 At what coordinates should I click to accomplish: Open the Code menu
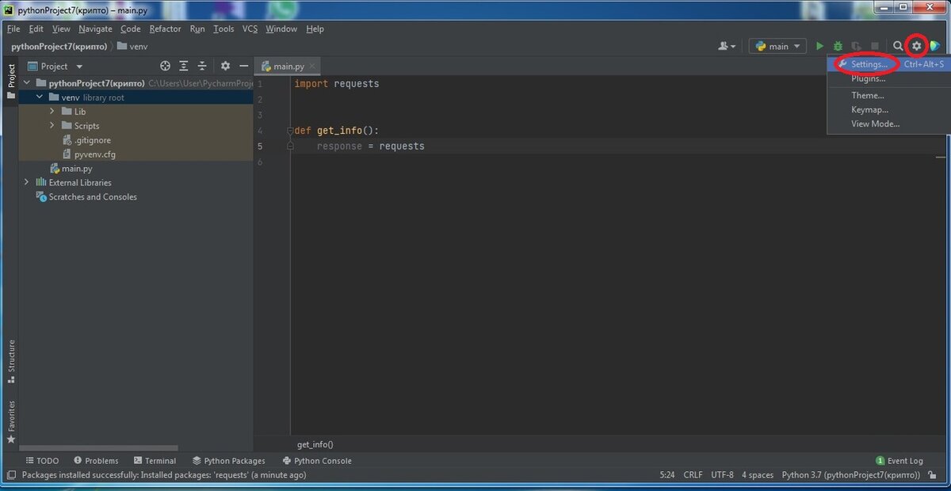pyautogui.click(x=131, y=29)
